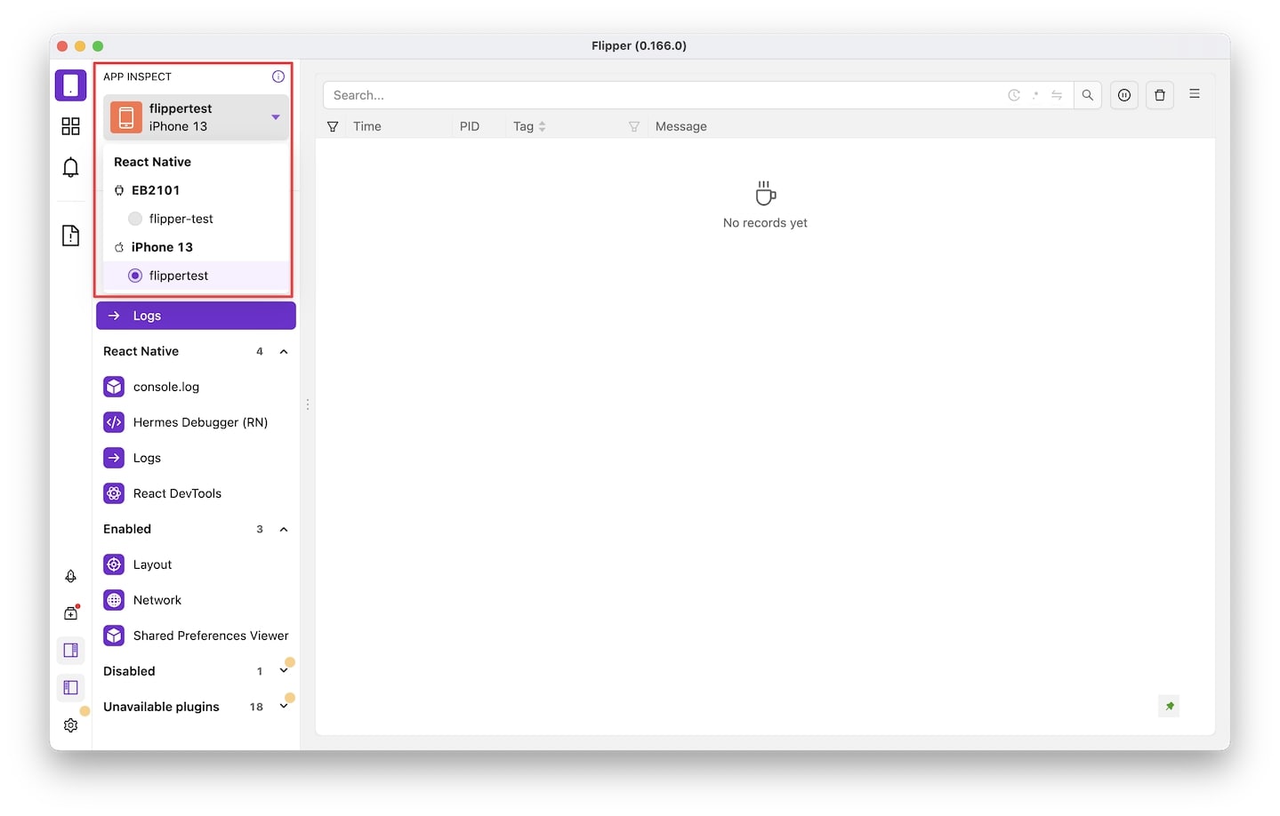Click the React Native header in dropdown list
This screenshot has height=816, width=1280.
(152, 162)
